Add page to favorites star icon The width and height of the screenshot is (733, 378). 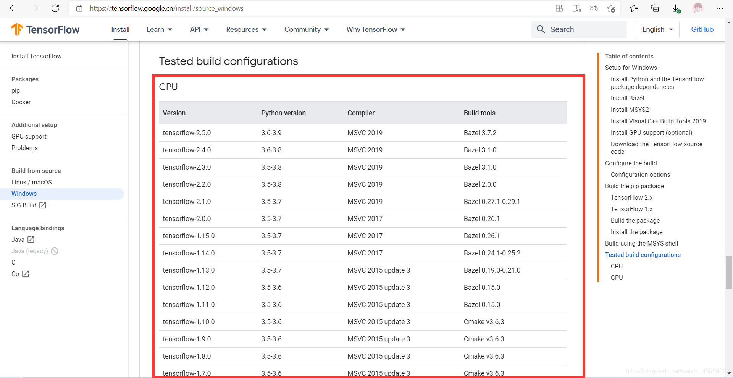pyautogui.click(x=611, y=8)
